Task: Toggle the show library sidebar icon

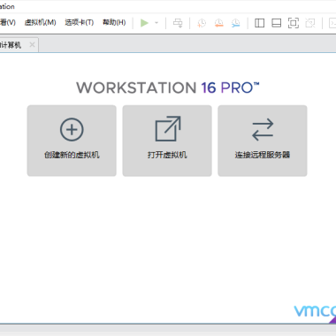Action: point(259,23)
